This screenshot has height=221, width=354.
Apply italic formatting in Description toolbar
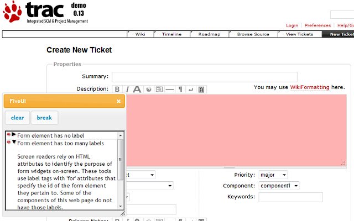(x=127, y=90)
